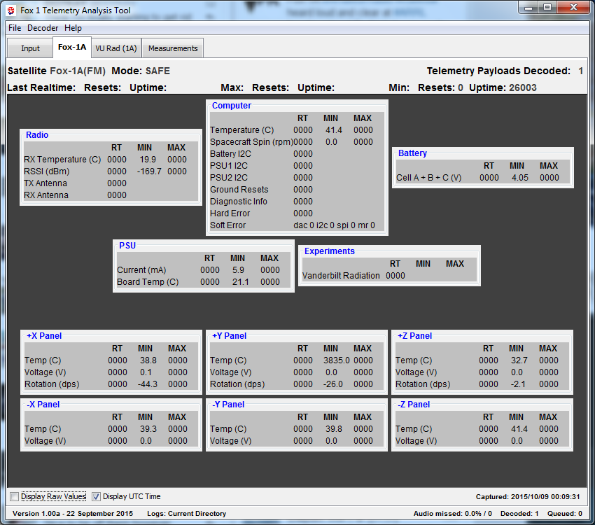Click Soft Error value dac 0 i2c 0
Viewport: 595px width, 525px height.
[334, 225]
